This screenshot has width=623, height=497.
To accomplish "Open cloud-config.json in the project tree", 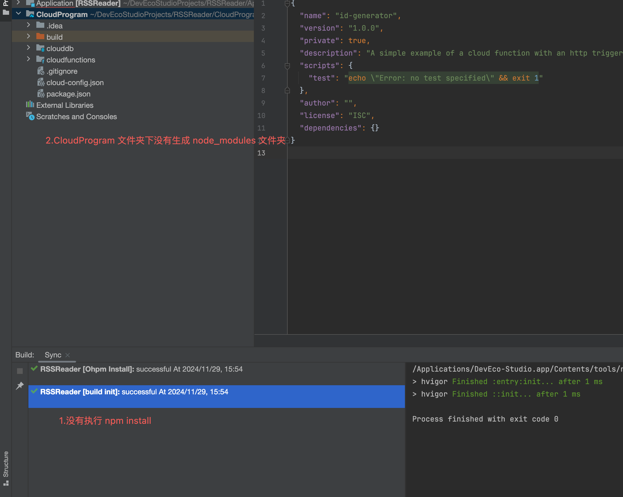I will click(75, 83).
